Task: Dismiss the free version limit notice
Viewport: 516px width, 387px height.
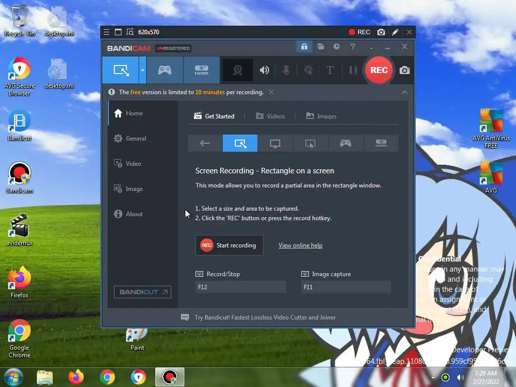Action: [x=271, y=92]
